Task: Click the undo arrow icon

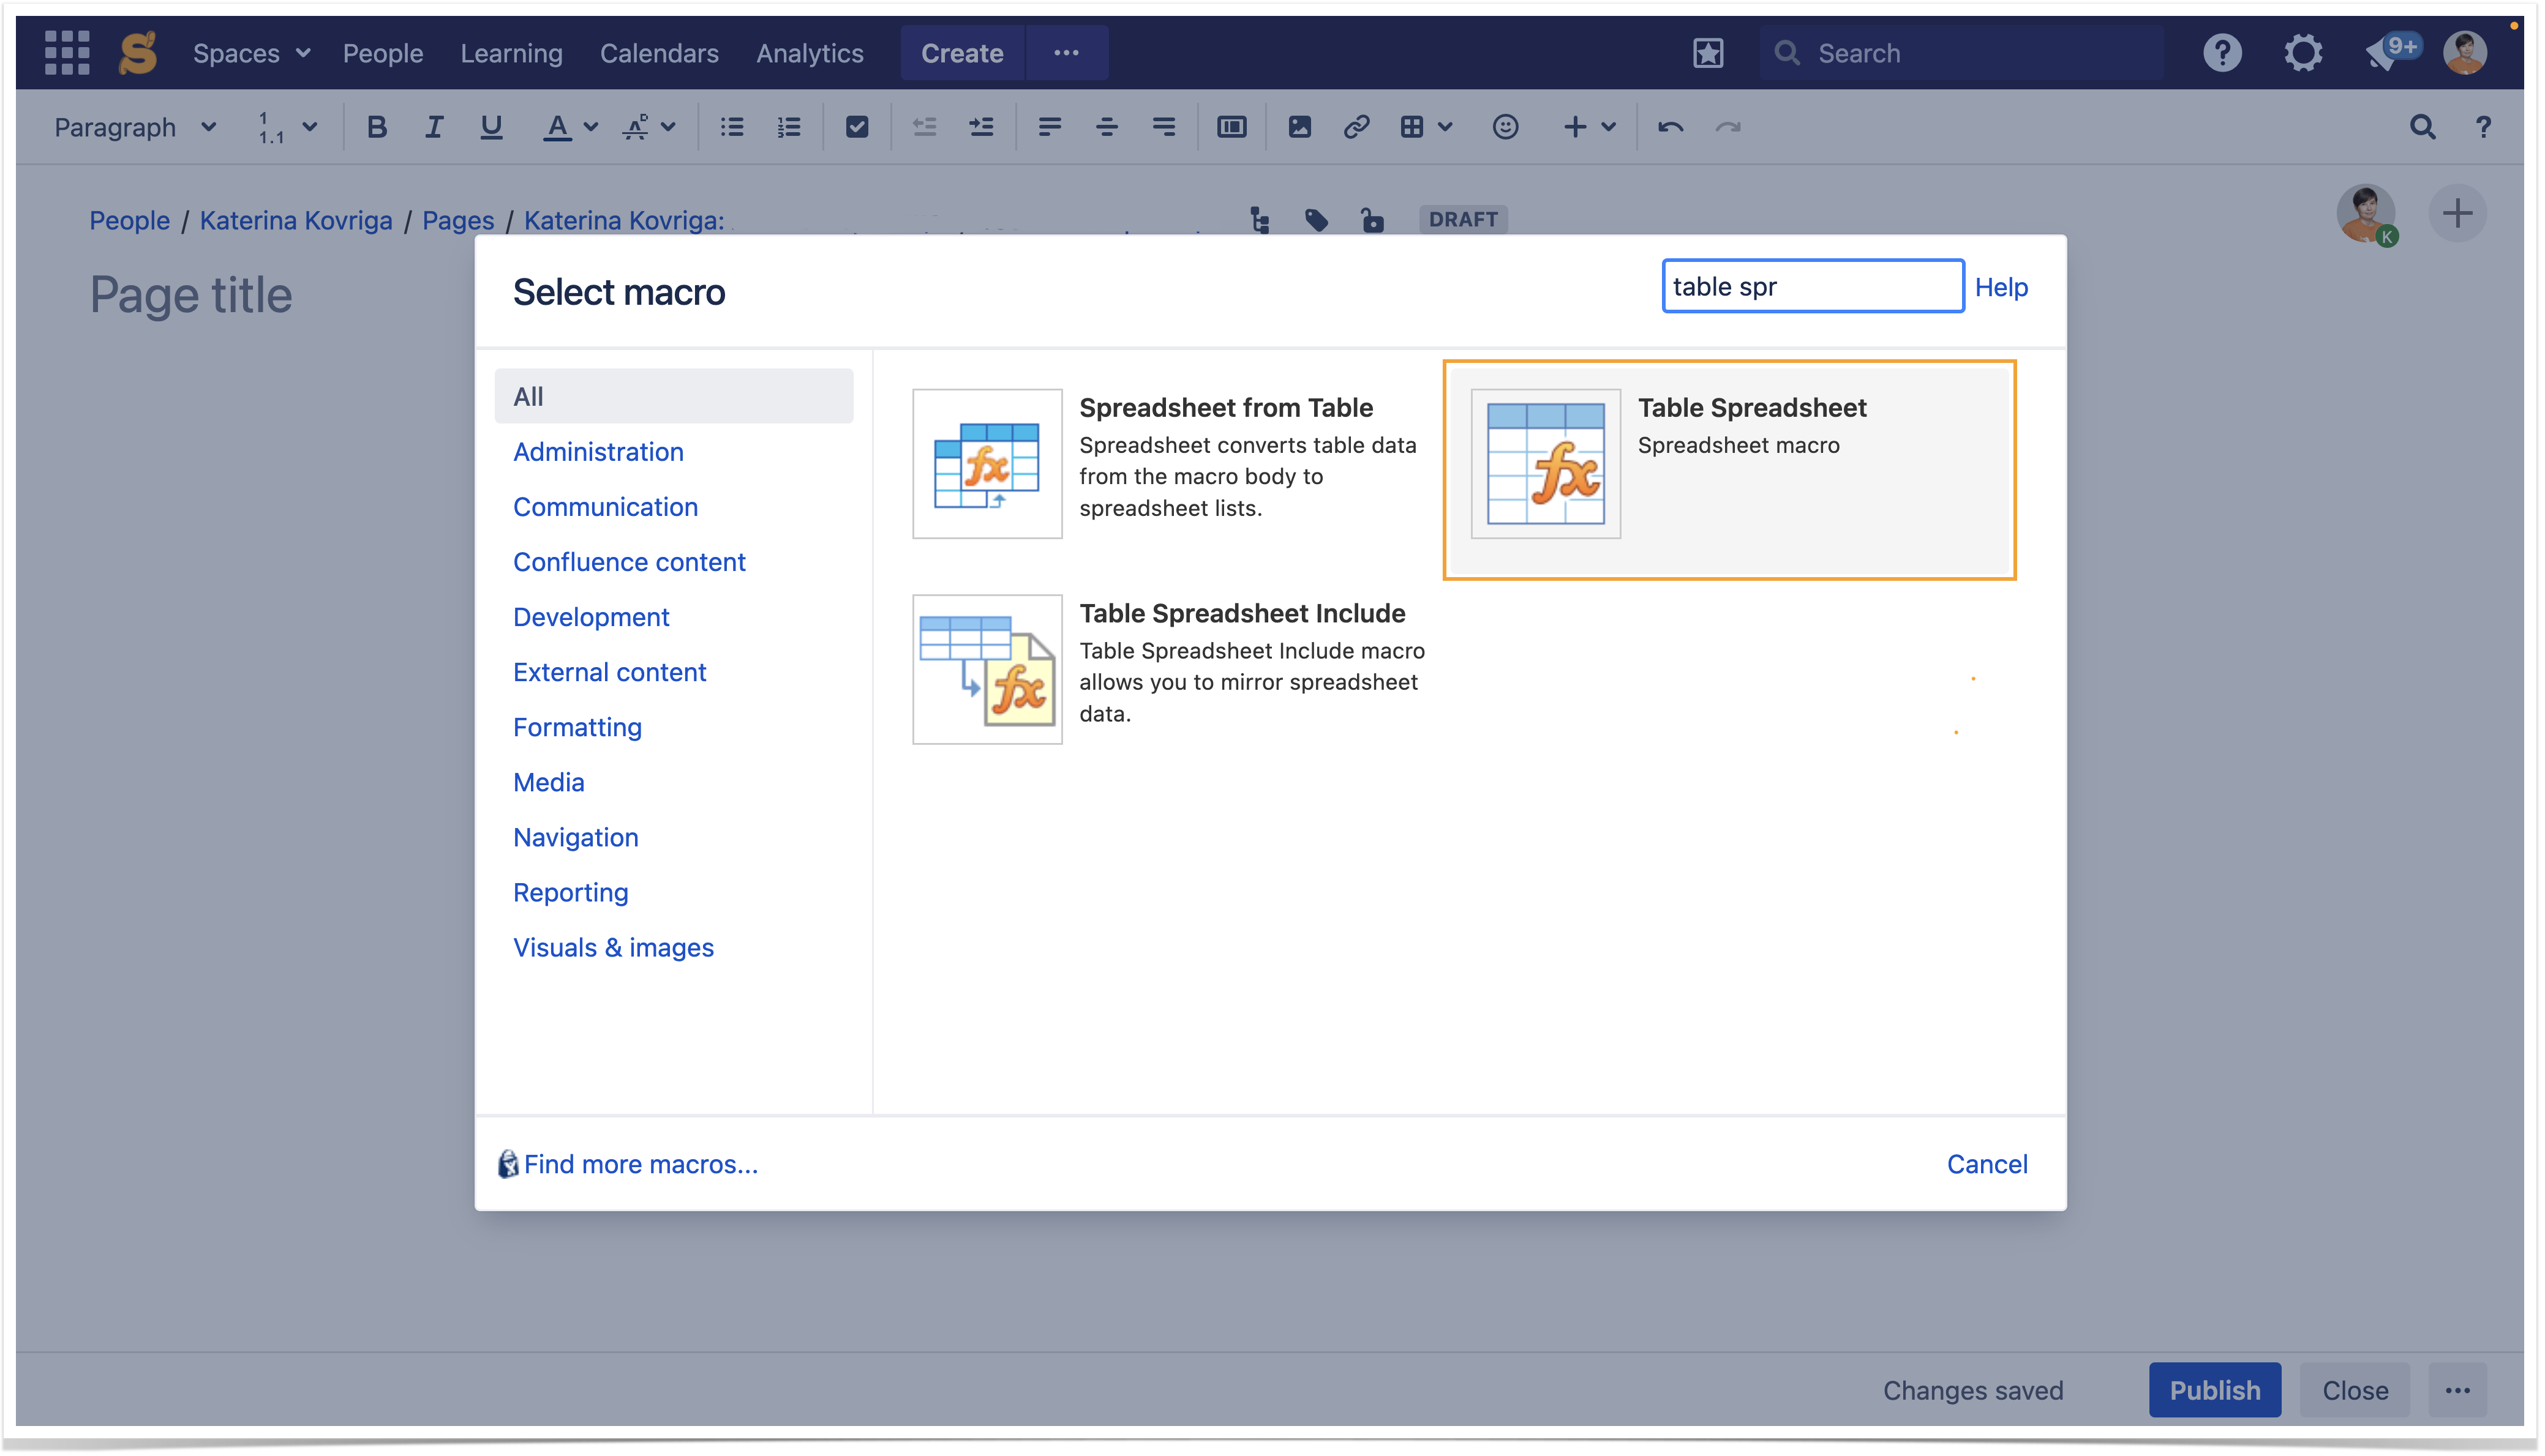Action: (1670, 127)
